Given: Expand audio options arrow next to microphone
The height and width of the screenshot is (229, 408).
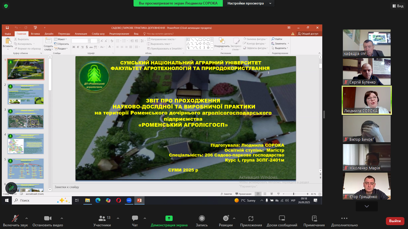Looking at the screenshot, I should (27, 218).
